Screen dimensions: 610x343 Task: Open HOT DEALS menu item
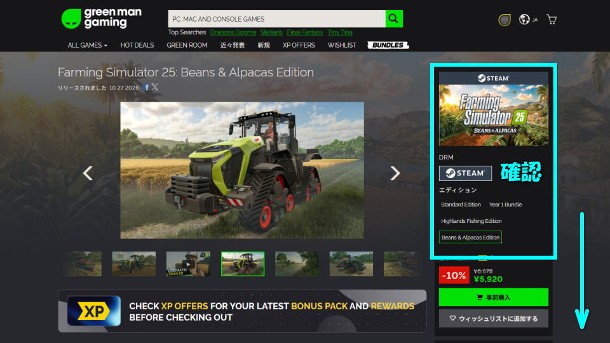click(137, 45)
